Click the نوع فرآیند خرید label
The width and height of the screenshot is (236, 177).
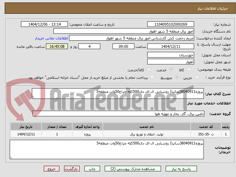pos(218,78)
